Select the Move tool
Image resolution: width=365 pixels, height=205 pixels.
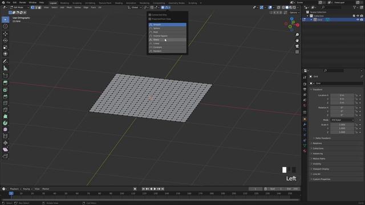click(5, 34)
